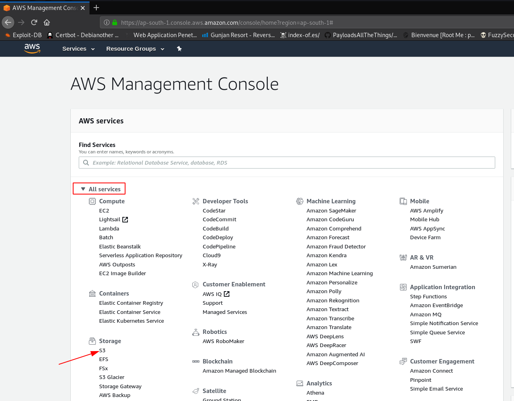Open the Elastic Kubernetes Service link
This screenshot has height=401, width=514.
coord(131,321)
